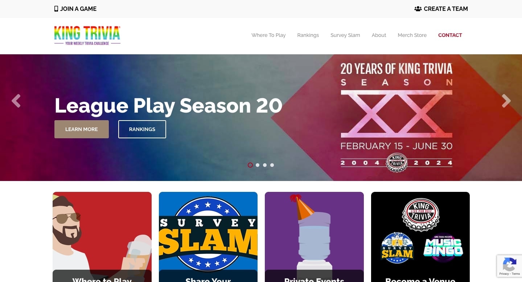Go to previous slide with left arrow

coord(16,101)
